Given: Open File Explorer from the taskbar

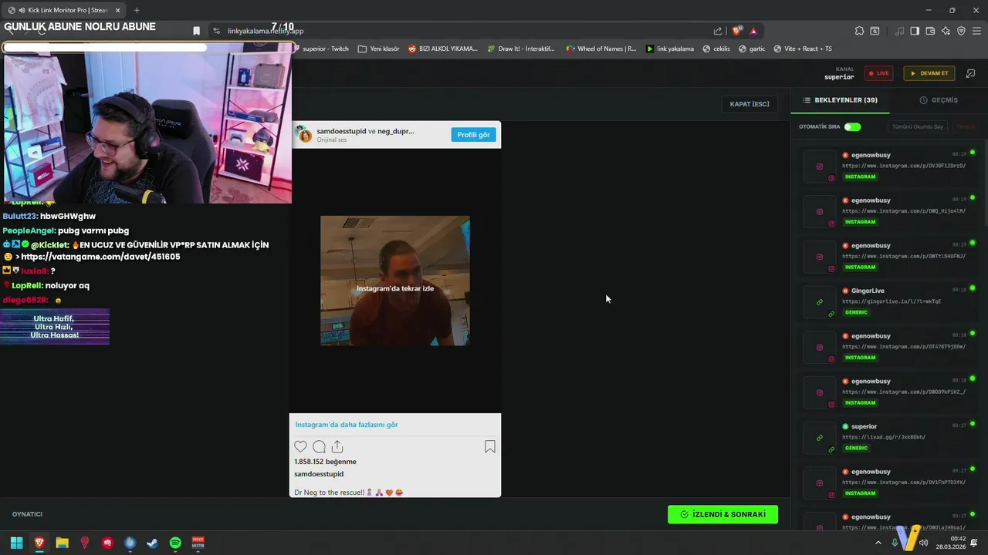Looking at the screenshot, I should (62, 543).
